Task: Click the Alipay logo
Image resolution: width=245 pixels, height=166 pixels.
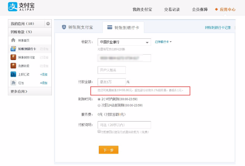Action: click(21, 7)
